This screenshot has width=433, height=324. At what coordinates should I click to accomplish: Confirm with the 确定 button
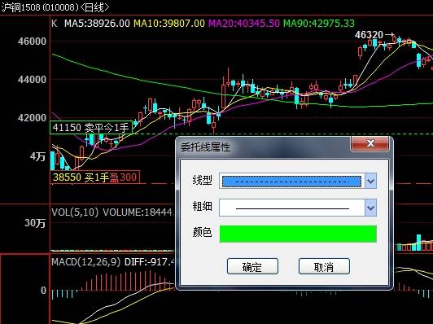[252, 266]
